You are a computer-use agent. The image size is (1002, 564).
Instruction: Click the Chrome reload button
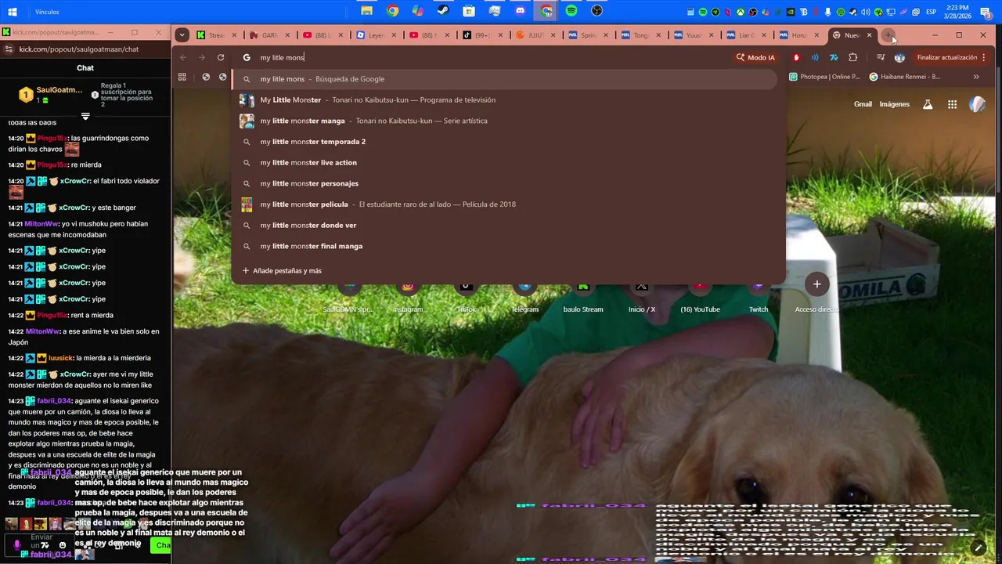pos(221,57)
